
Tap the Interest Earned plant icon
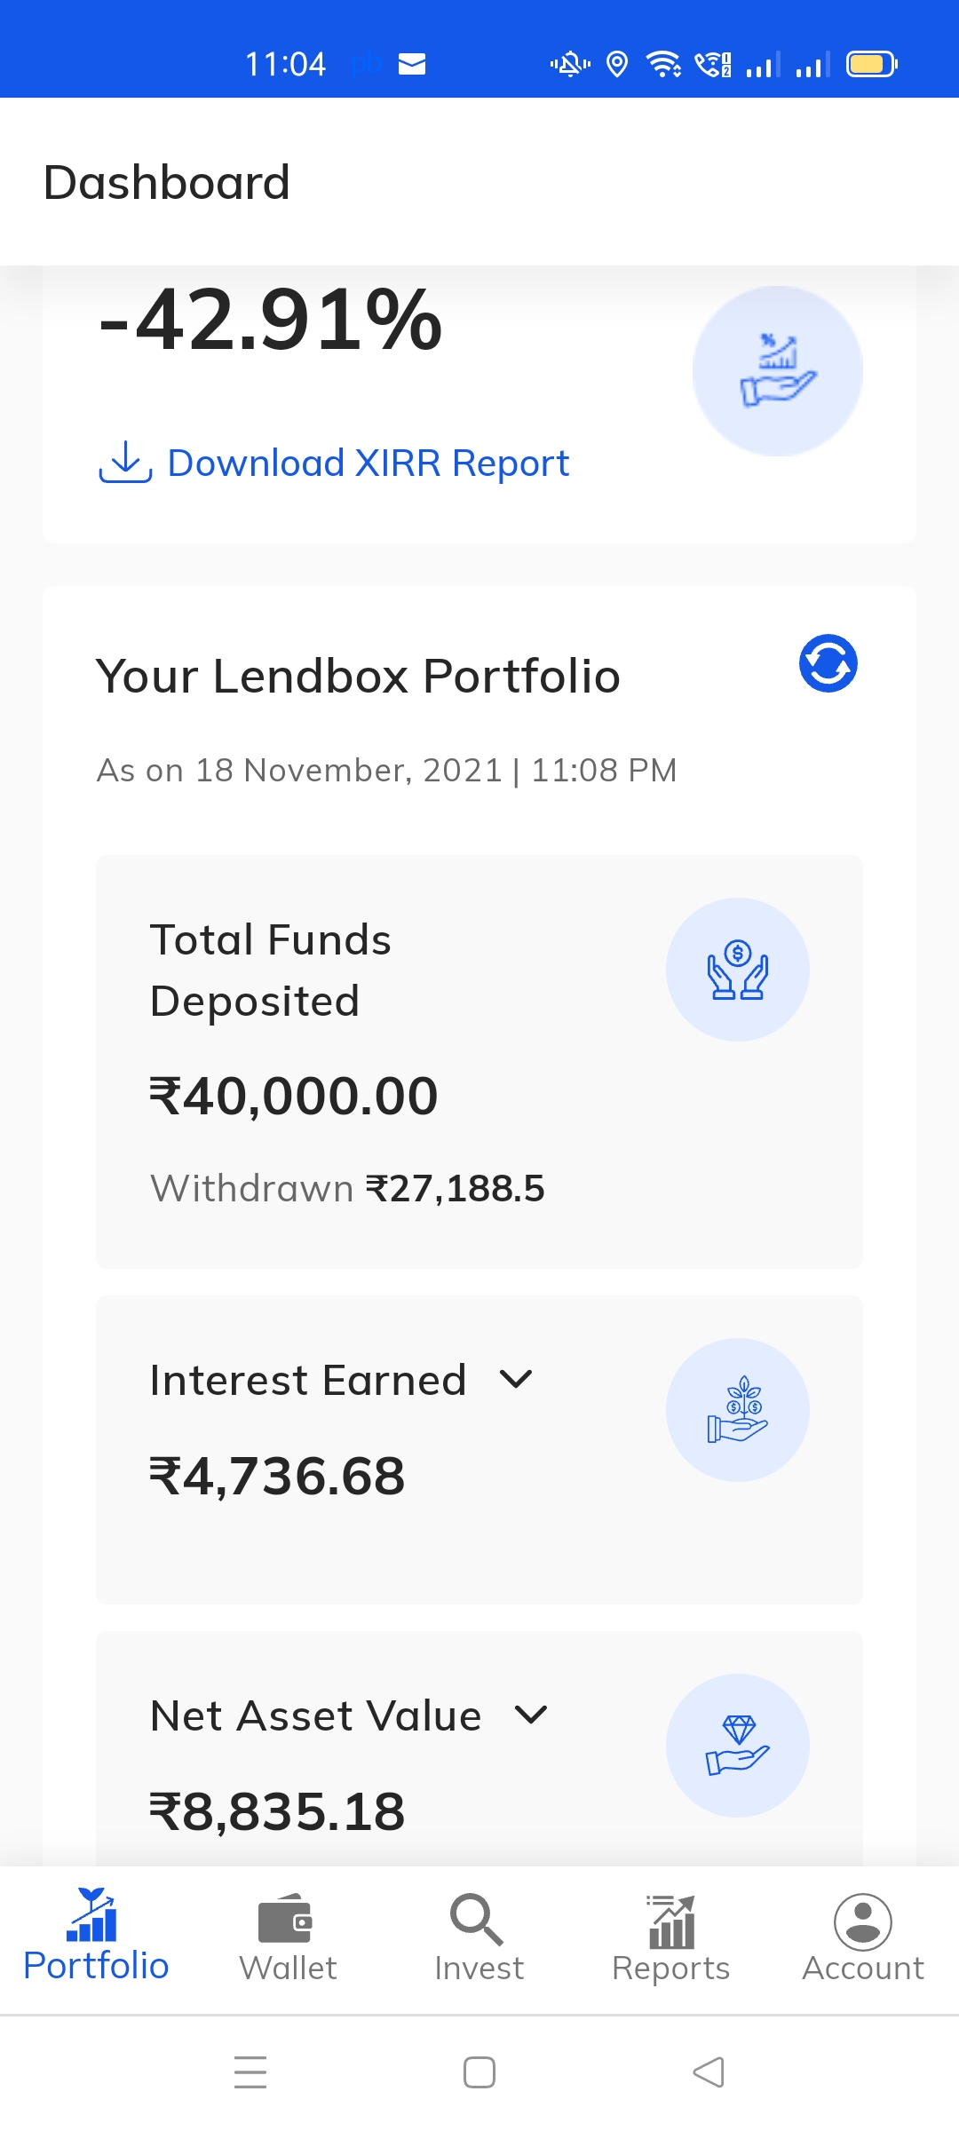(737, 1410)
